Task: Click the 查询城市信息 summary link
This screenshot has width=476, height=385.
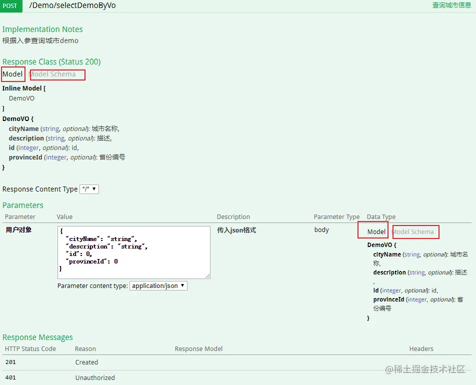Action: (x=451, y=5)
